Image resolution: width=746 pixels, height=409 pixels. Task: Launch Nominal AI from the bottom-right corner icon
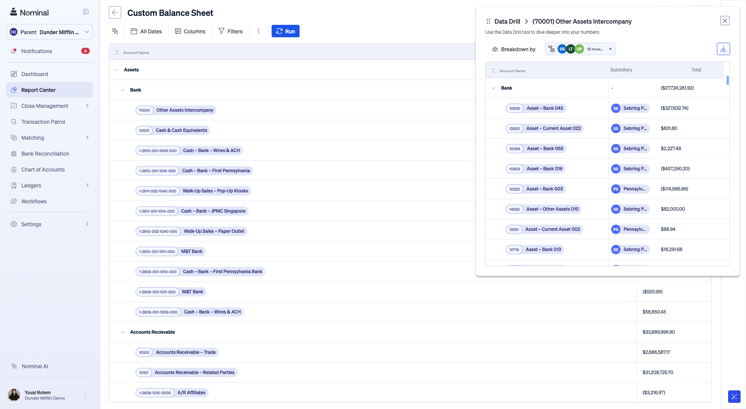tap(734, 397)
